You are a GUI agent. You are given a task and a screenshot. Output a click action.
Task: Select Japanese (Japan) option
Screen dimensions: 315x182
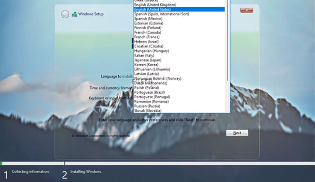tap(179, 60)
